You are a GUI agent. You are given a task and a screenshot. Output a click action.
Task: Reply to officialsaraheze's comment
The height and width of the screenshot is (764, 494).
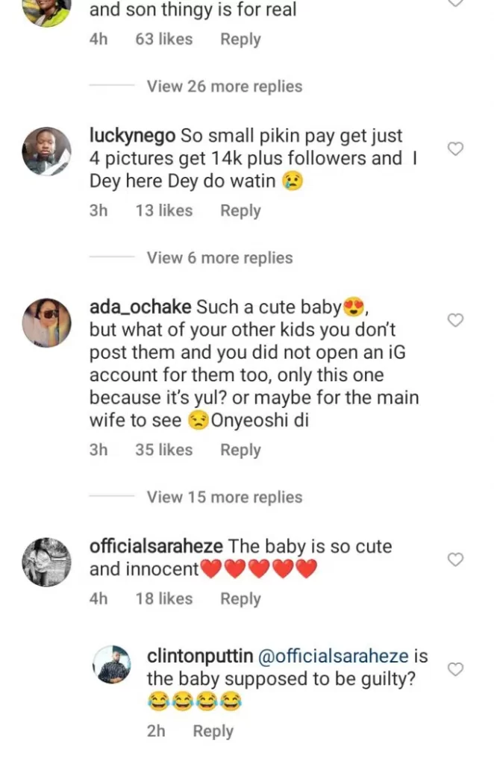[240, 599]
